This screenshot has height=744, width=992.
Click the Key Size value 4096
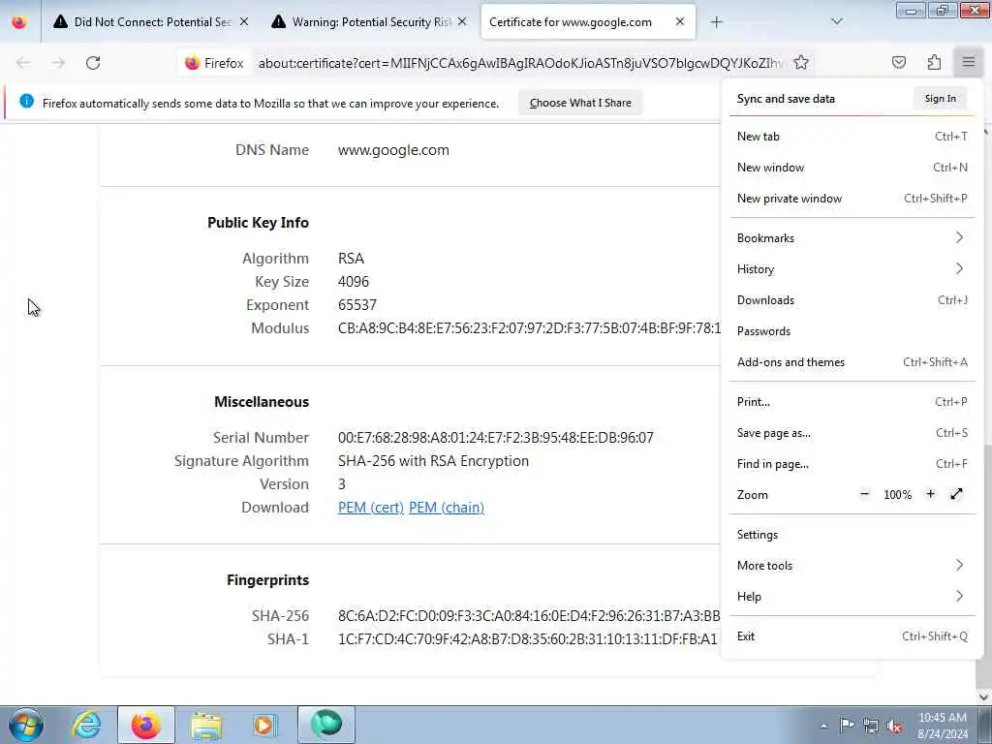tap(353, 282)
